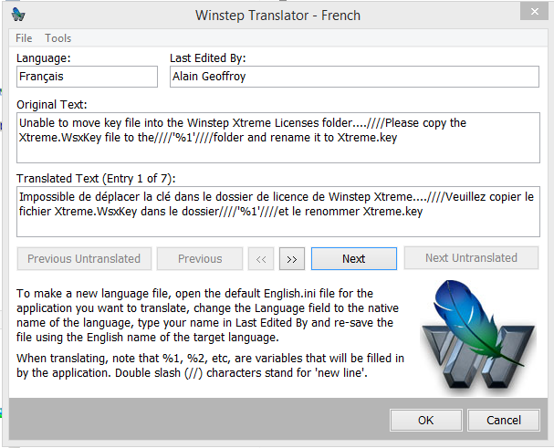Click the Cancel button
The image size is (554, 448).
[504, 421]
